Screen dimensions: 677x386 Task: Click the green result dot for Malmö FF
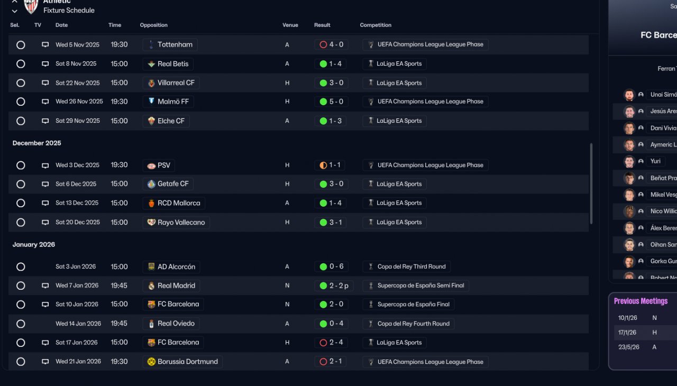click(x=323, y=102)
